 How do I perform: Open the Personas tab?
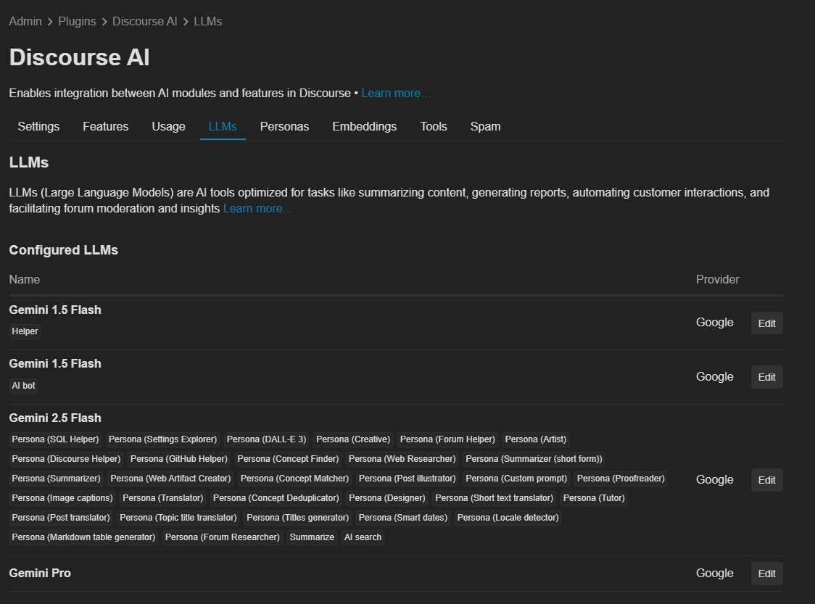pos(284,126)
